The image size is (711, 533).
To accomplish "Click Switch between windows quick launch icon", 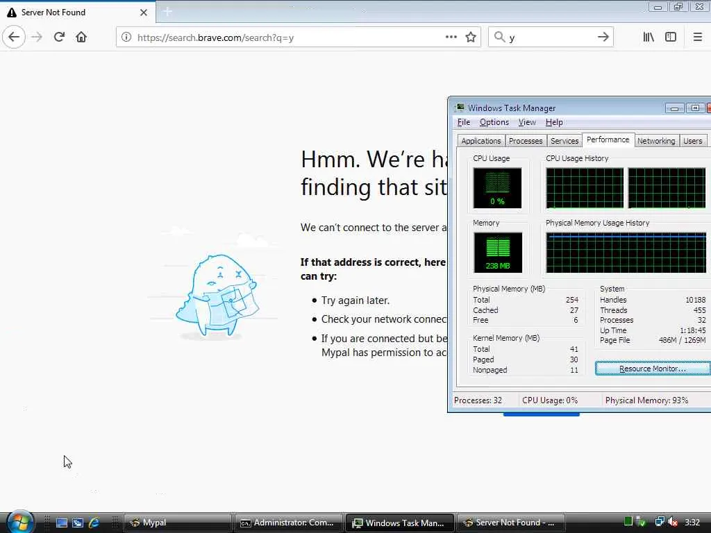I will point(78,523).
